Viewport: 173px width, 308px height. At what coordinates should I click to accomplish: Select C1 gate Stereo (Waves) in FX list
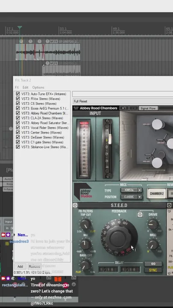[42, 142]
